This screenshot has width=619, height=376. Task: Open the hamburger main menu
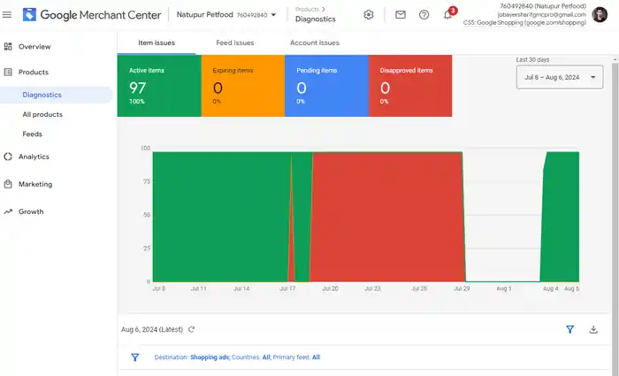click(x=7, y=15)
